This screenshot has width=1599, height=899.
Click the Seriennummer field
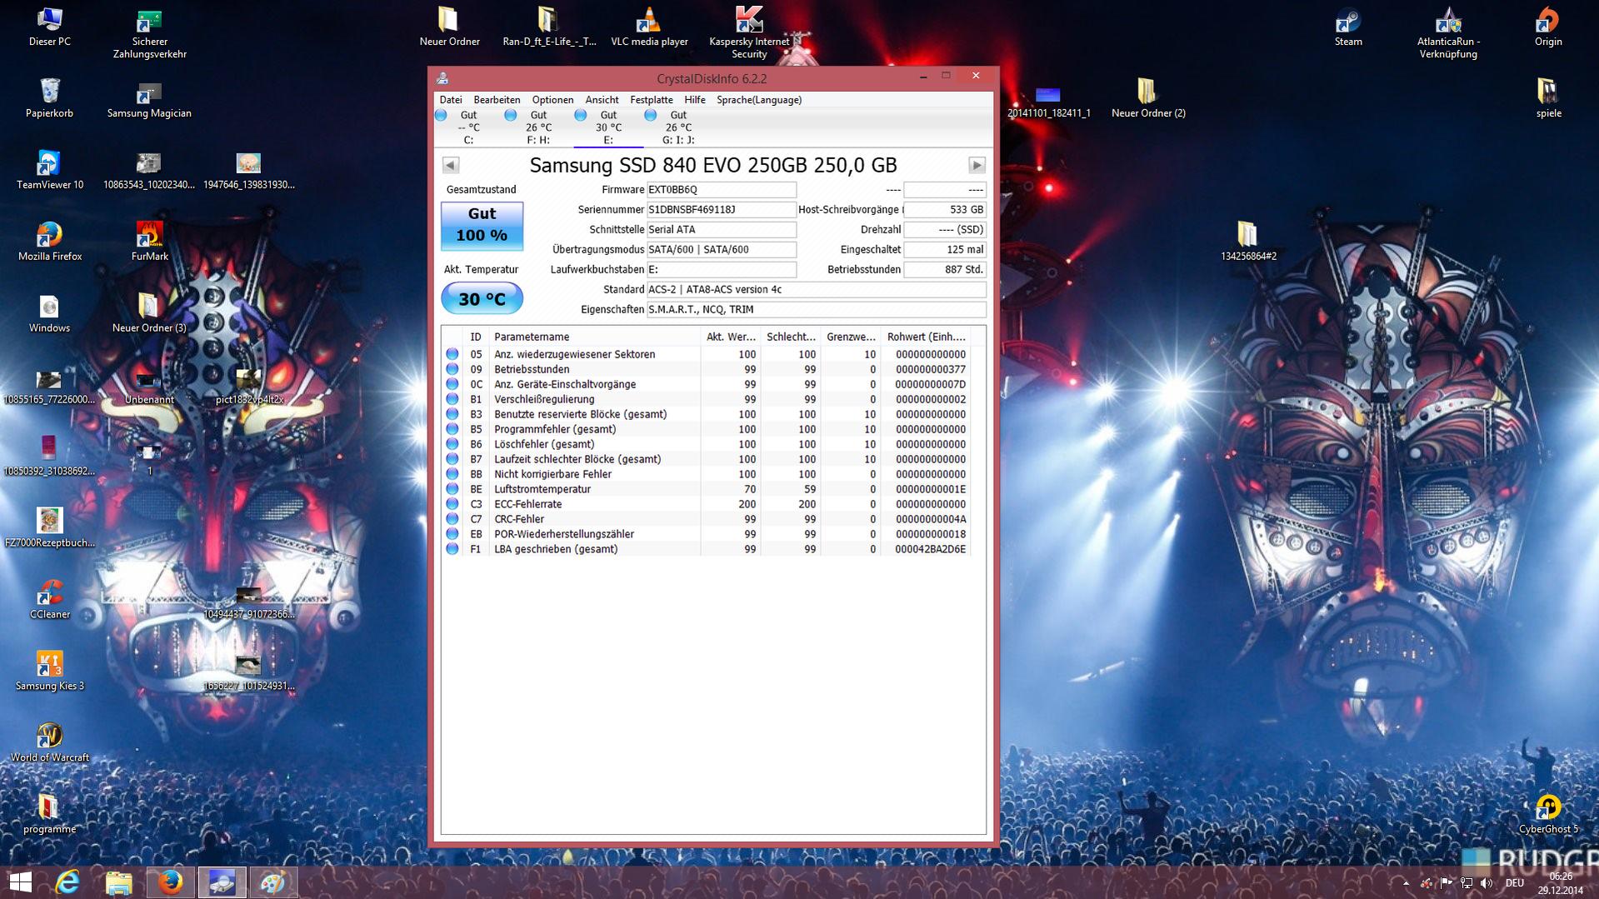(722, 210)
